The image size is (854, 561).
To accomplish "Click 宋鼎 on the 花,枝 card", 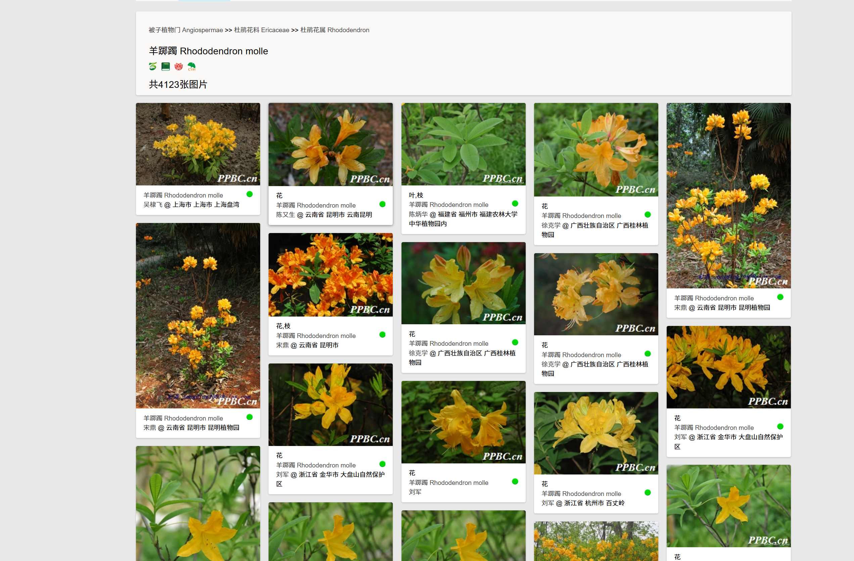I will [x=282, y=345].
